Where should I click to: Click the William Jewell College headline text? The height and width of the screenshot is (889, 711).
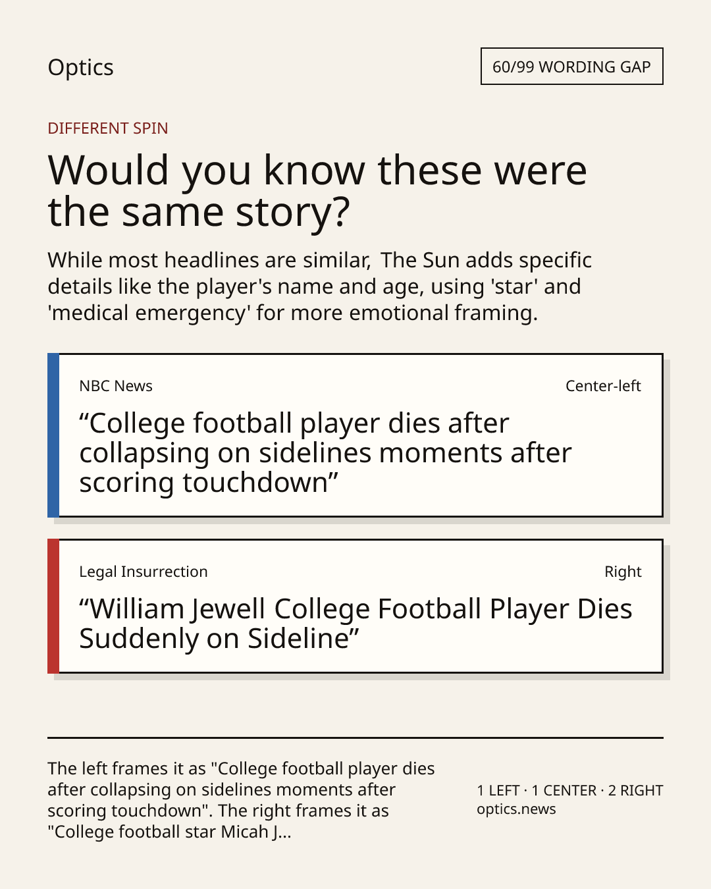point(355,624)
